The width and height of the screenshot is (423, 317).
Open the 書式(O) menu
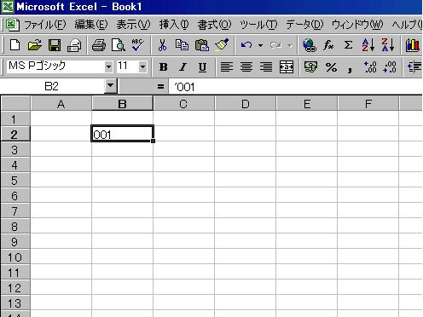[214, 25]
